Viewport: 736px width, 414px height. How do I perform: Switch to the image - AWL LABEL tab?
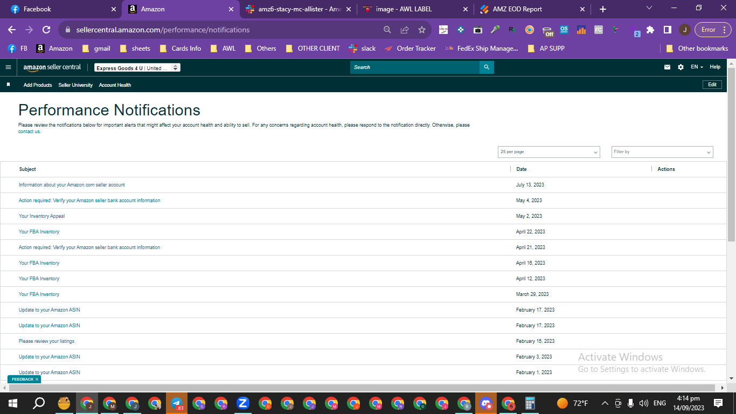pyautogui.click(x=415, y=9)
